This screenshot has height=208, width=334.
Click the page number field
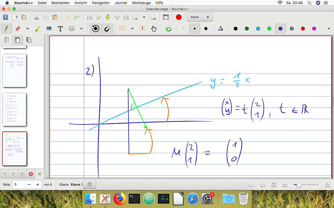tap(18, 185)
